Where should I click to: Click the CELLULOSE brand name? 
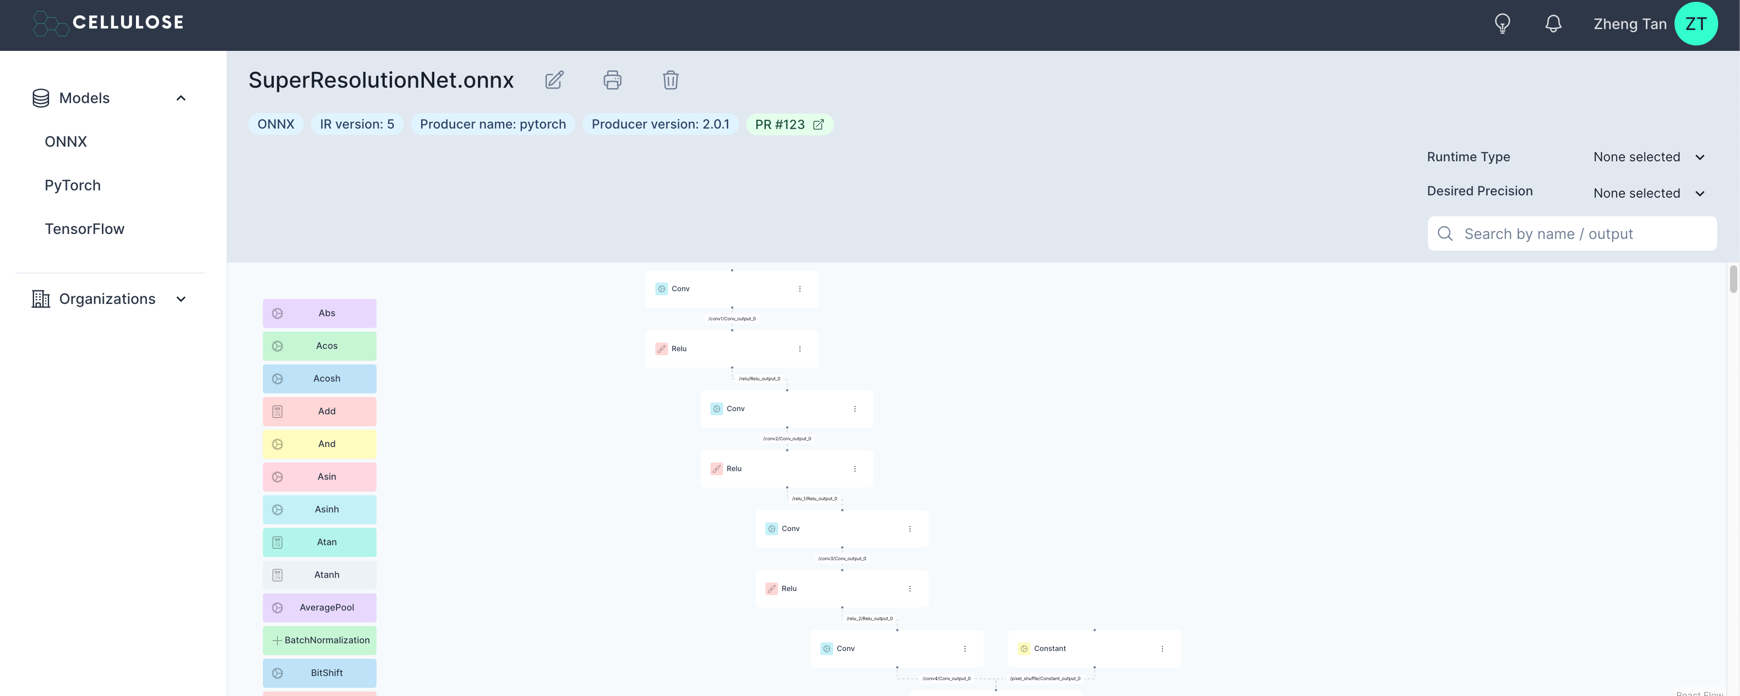pos(128,22)
